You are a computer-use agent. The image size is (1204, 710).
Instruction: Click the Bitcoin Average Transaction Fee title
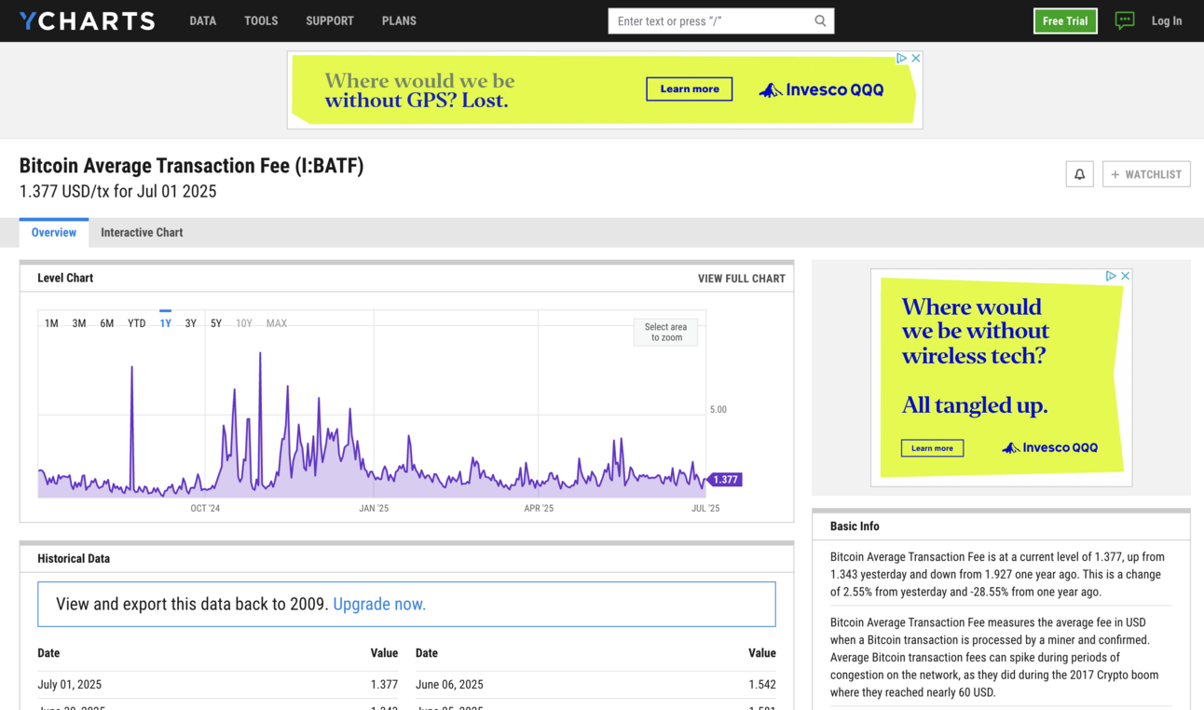[x=191, y=166]
